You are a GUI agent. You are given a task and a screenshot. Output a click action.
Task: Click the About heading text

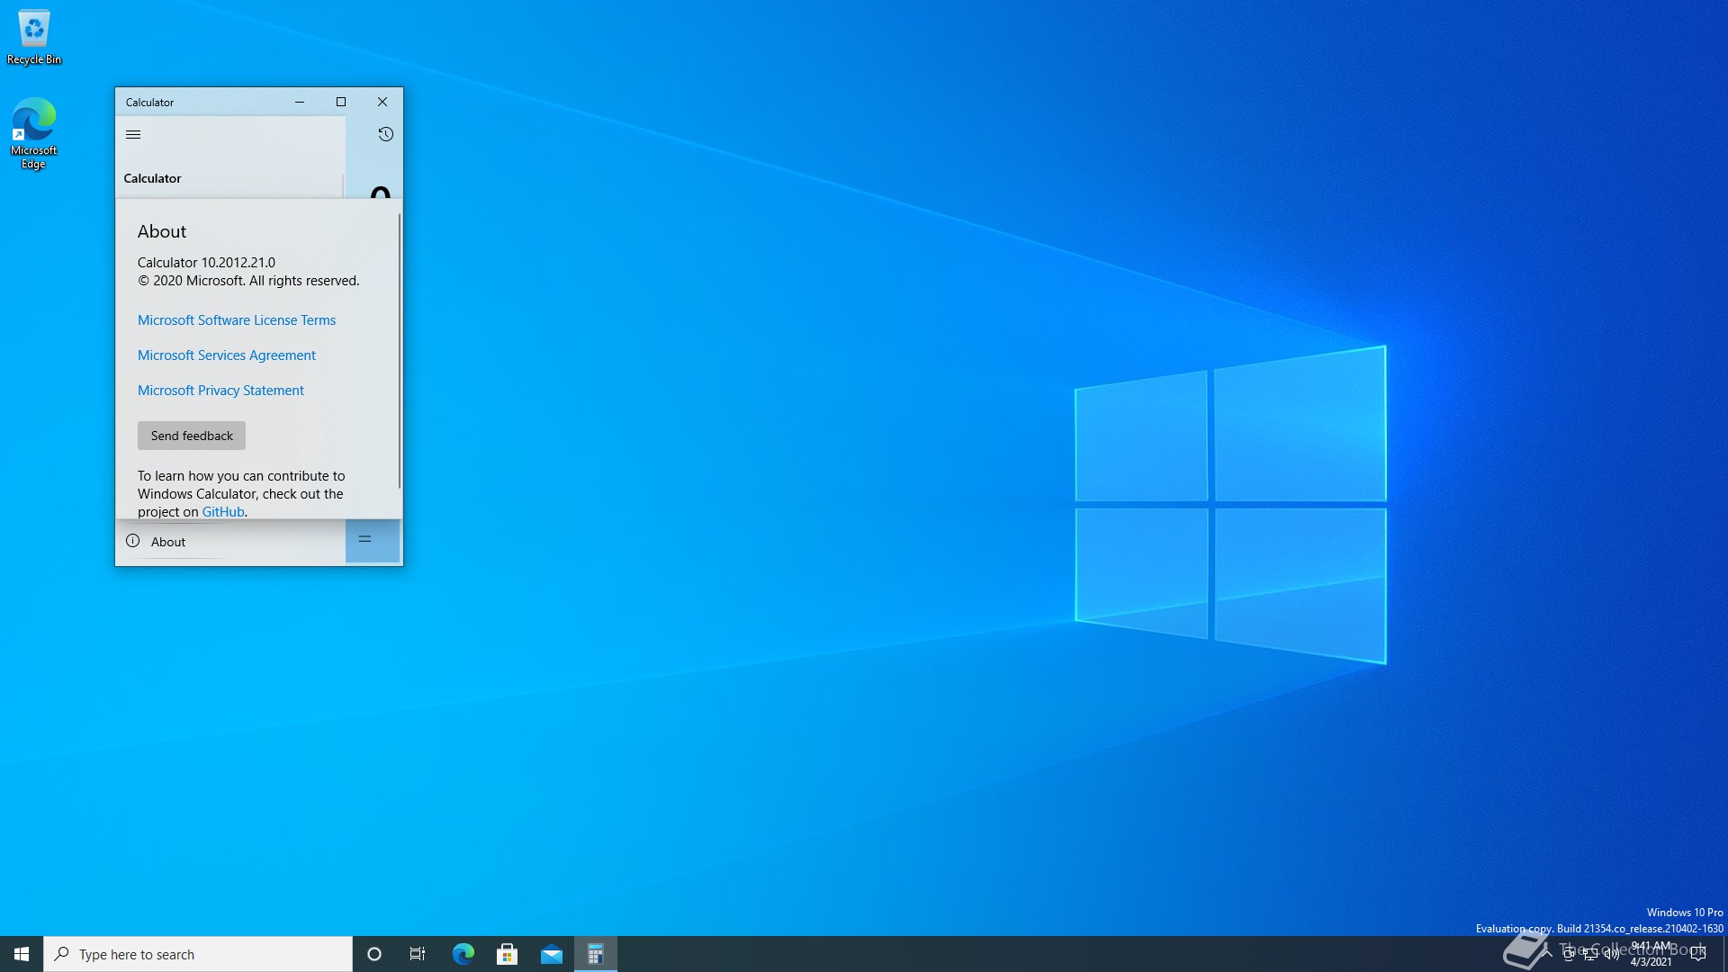tap(162, 231)
